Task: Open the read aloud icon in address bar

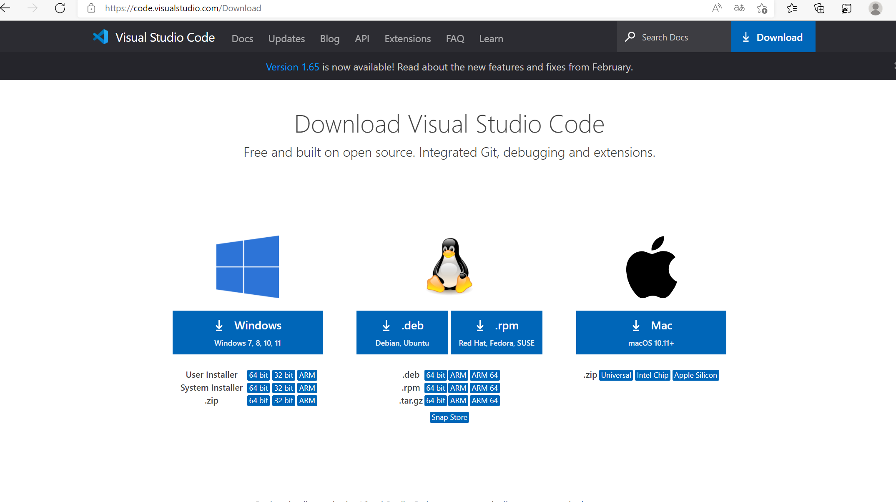Action: 717,8
